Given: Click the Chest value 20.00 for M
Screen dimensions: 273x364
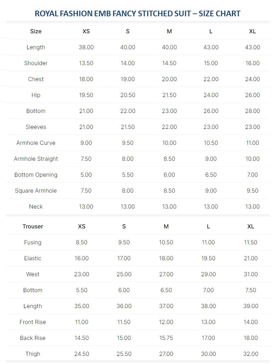Looking at the screenshot, I should [x=169, y=79].
